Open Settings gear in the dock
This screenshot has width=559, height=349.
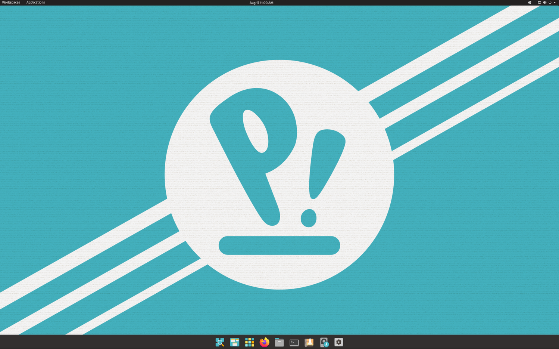tap(339, 342)
